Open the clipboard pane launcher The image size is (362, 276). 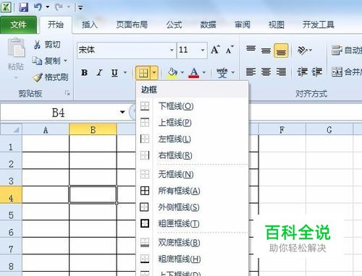point(67,93)
